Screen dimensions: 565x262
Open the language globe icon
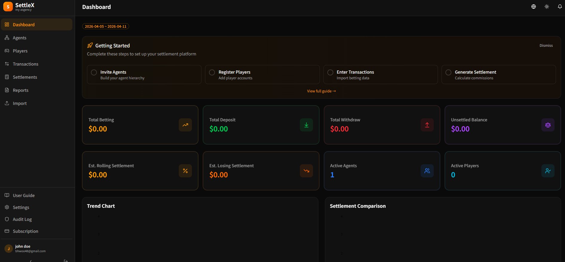[533, 7]
